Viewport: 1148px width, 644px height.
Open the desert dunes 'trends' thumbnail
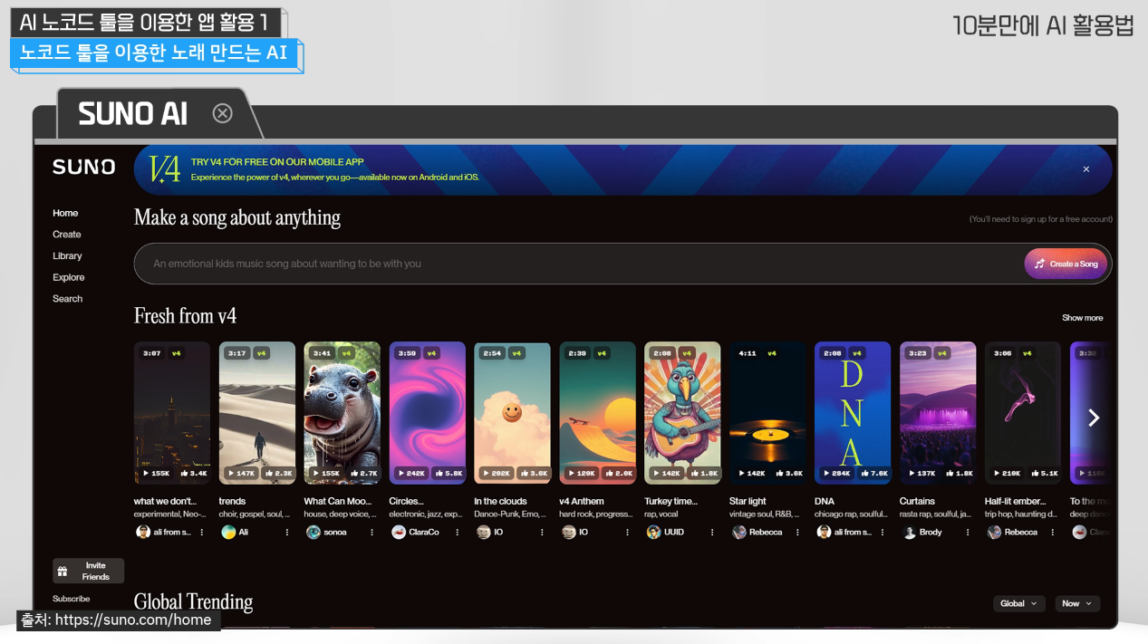(257, 413)
